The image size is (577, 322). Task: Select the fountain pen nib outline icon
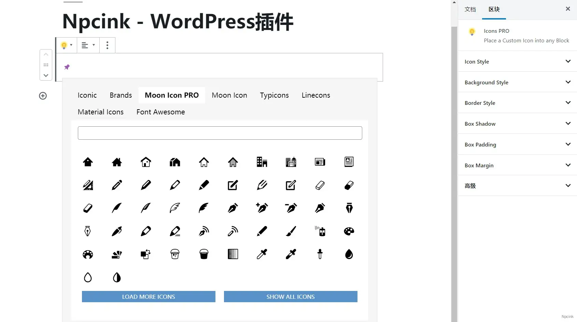point(88,231)
